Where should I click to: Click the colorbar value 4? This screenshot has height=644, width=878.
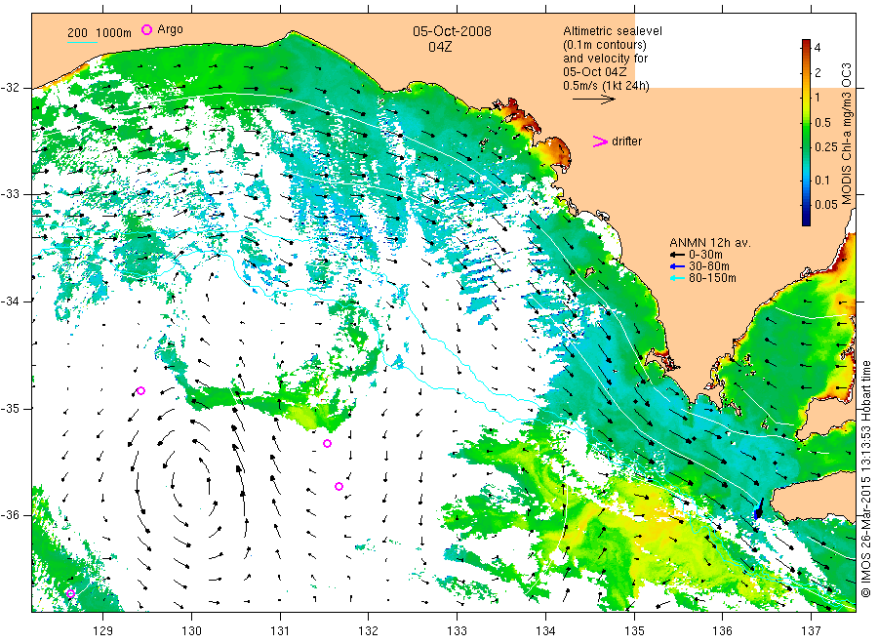tap(818, 48)
